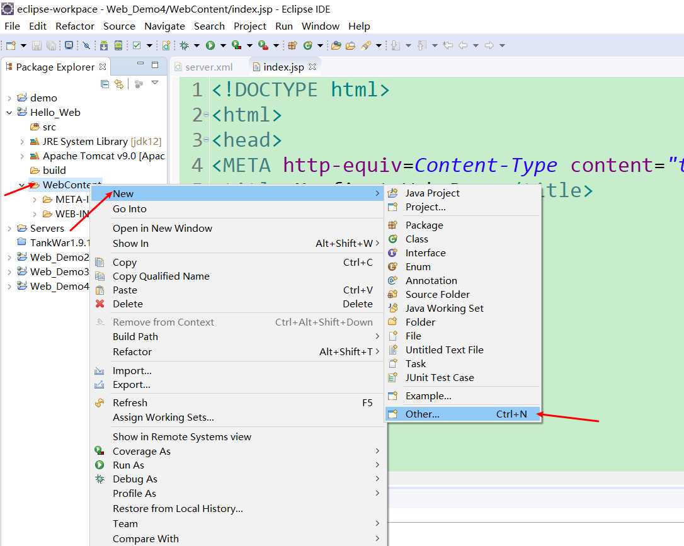This screenshot has width=684, height=546.
Task: Open the Run dropdown arrow
Action: (x=224, y=45)
